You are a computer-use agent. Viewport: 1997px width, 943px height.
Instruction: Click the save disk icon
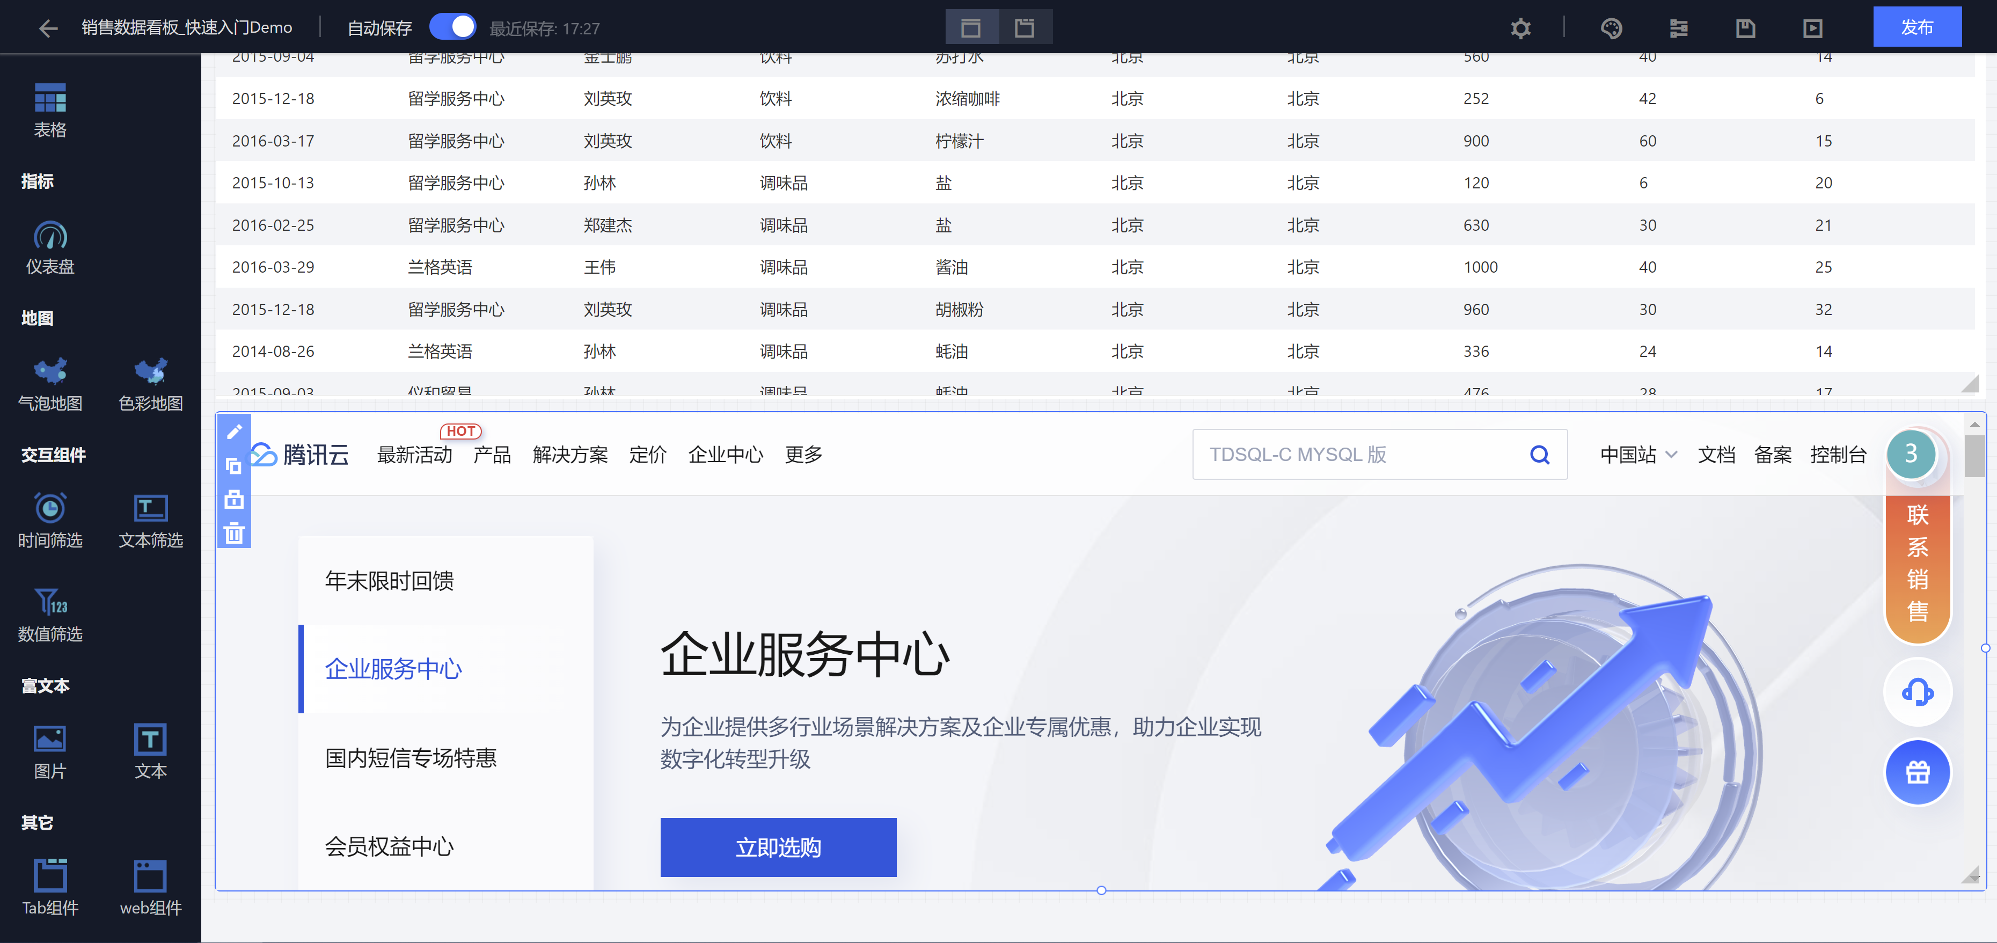click(1745, 28)
